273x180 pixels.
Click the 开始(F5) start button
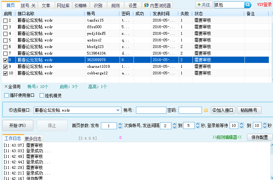(18, 125)
